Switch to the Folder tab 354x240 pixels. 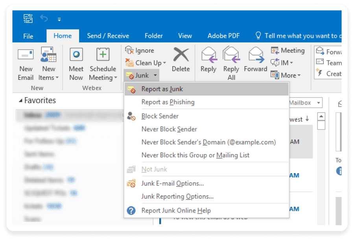[153, 36]
